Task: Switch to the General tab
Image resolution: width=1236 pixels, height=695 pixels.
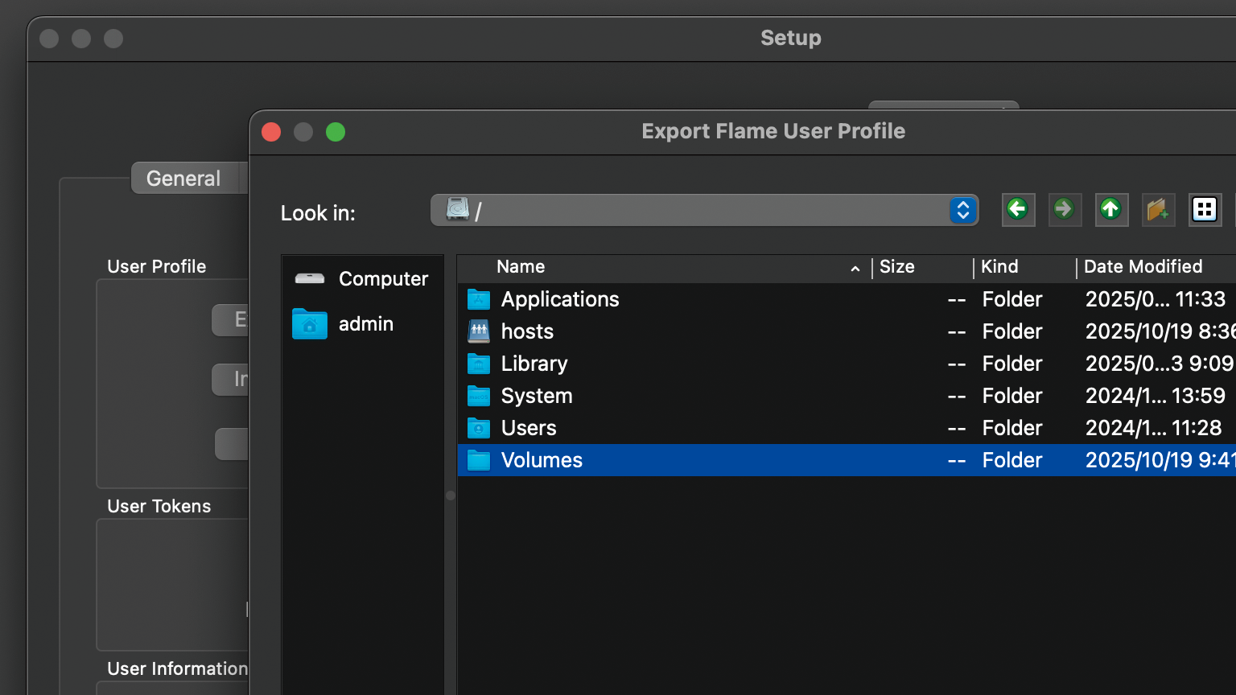Action: [x=183, y=179]
